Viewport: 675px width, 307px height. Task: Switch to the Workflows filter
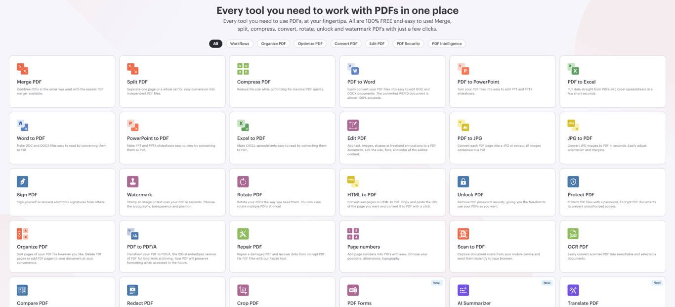(x=240, y=44)
